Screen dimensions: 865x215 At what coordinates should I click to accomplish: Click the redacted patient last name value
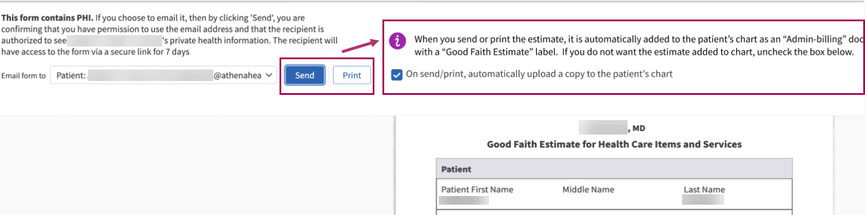click(703, 199)
